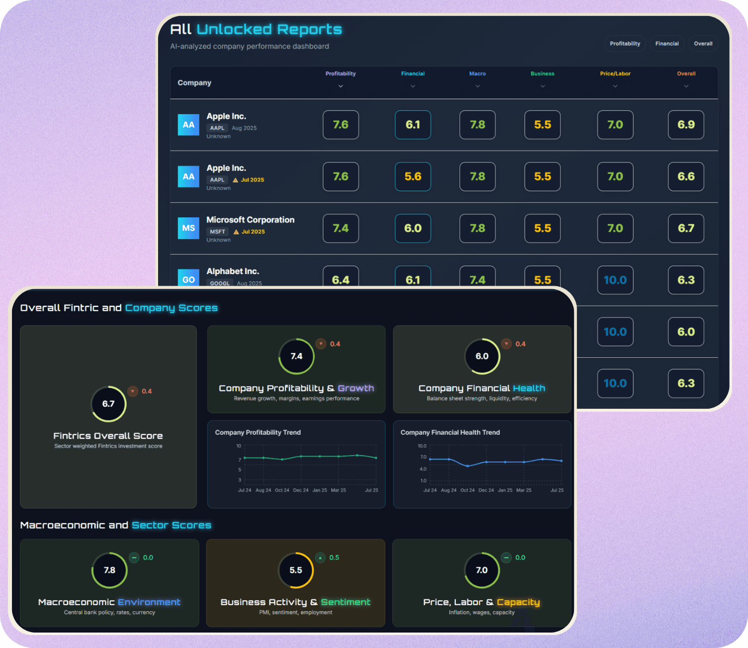Click up-trend icon on Business Activity card
748x648 pixels.
tap(320, 558)
